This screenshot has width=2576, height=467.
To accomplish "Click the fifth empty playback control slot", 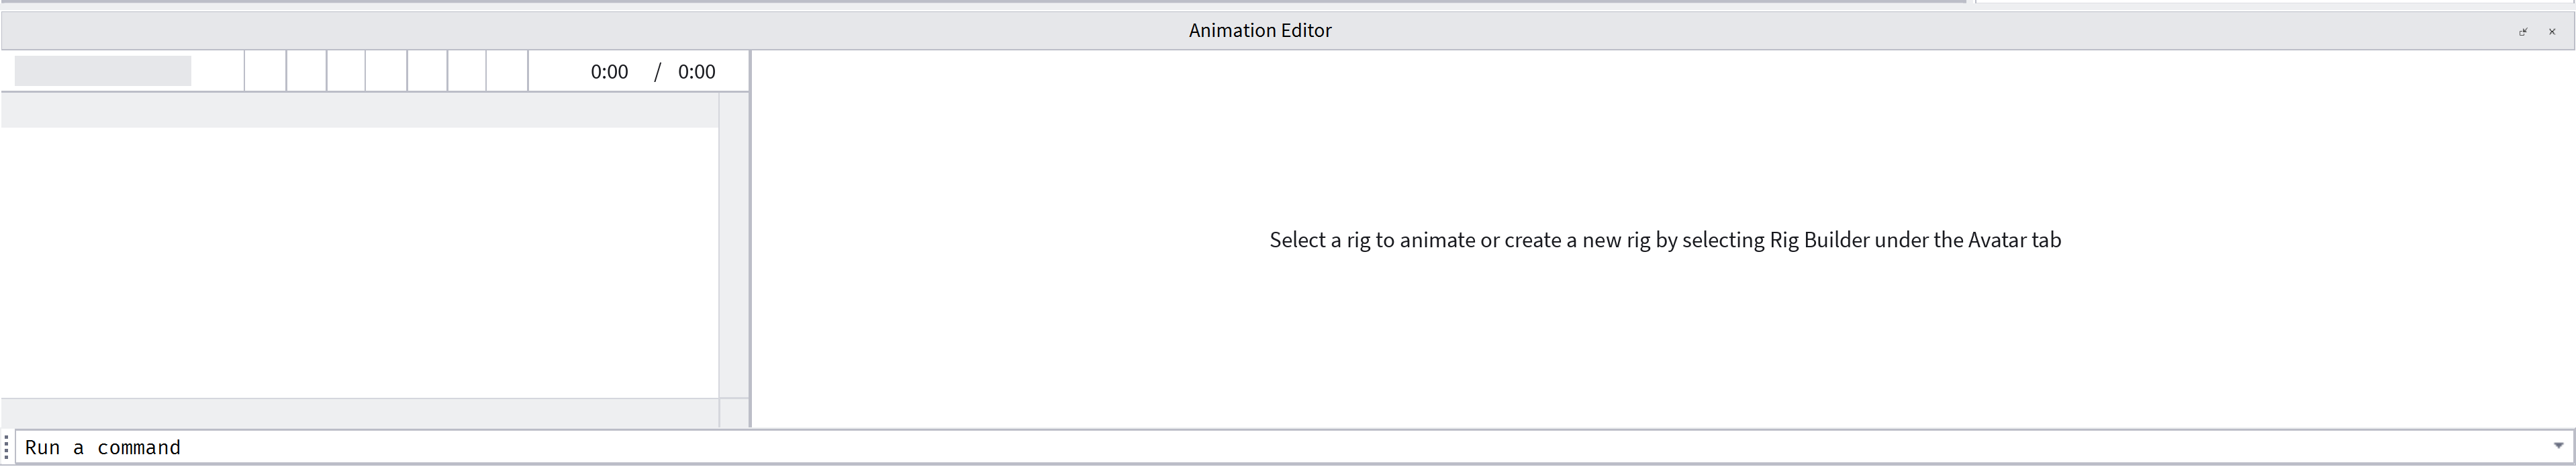I will [427, 71].
